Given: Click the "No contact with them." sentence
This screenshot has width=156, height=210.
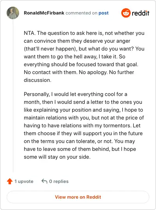Looking at the screenshot, I should (x=51, y=72).
